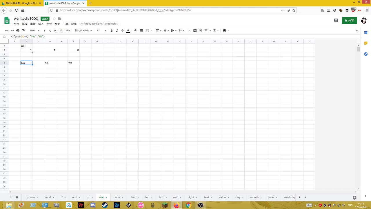
Task: Switch to the weekday sheet tab
Action: pyautogui.click(x=290, y=197)
